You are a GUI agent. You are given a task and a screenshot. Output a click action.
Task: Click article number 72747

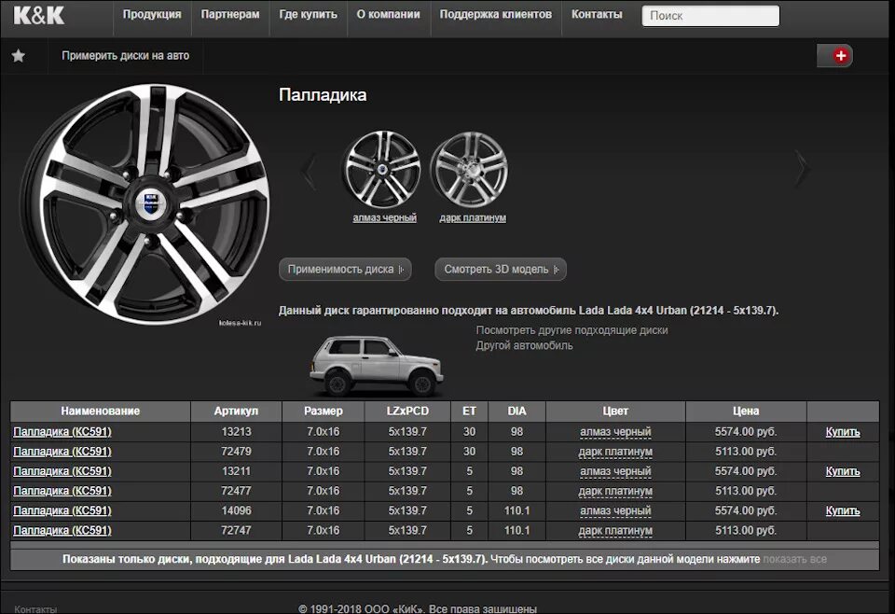pos(236,530)
